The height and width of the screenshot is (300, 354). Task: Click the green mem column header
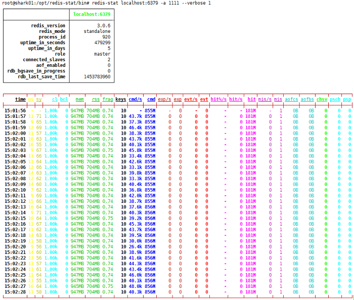[80, 99]
